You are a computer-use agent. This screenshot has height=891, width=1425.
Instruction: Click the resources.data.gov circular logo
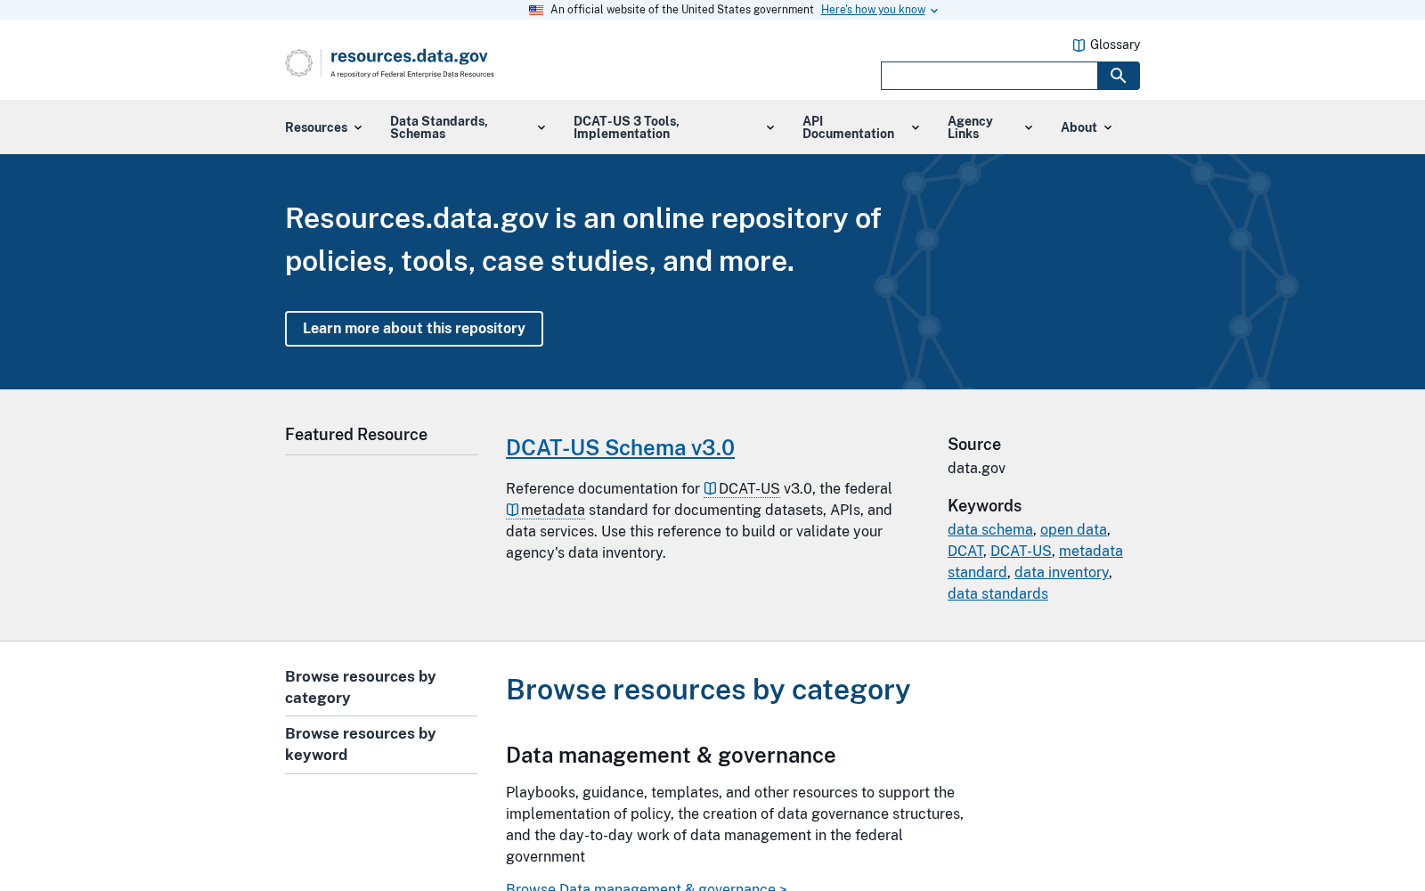[298, 62]
